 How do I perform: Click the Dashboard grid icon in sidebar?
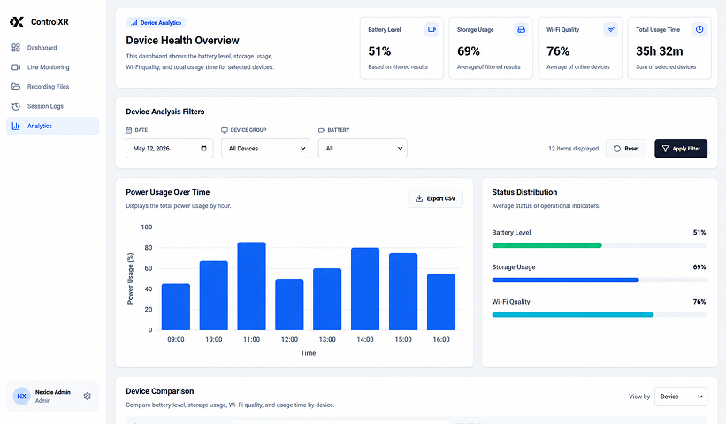click(x=16, y=47)
